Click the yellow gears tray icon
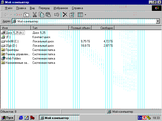Viewport: 162px width, 121px height. pyautogui.click(x=149, y=118)
